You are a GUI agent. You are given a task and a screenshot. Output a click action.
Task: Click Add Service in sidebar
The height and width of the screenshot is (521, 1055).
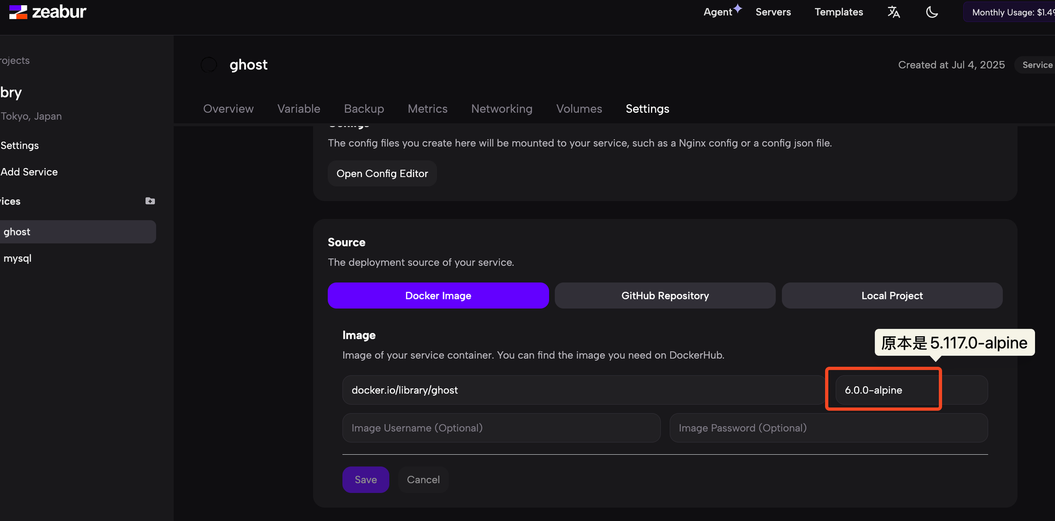[x=29, y=172]
